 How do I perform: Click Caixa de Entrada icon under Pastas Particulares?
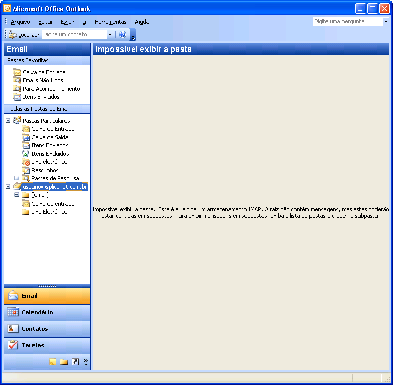click(x=26, y=129)
